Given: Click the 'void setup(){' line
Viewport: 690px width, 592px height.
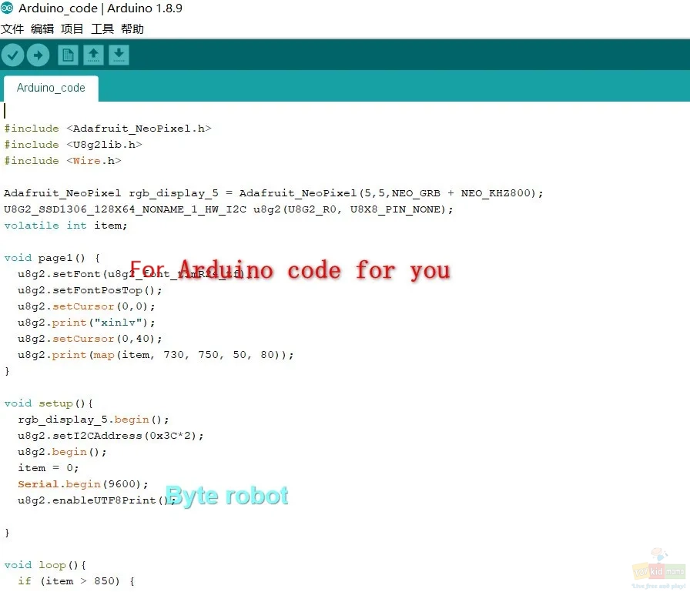Looking at the screenshot, I should click(x=49, y=403).
